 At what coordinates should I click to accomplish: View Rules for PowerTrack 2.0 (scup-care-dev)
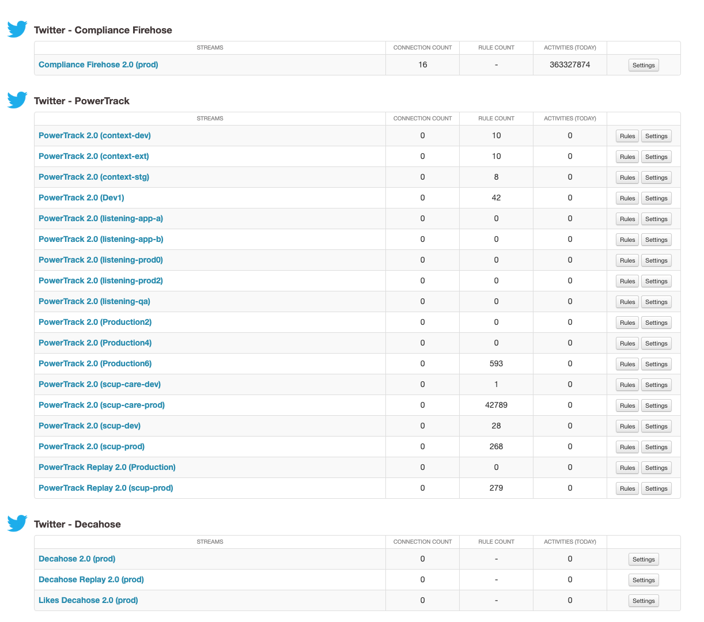(627, 385)
